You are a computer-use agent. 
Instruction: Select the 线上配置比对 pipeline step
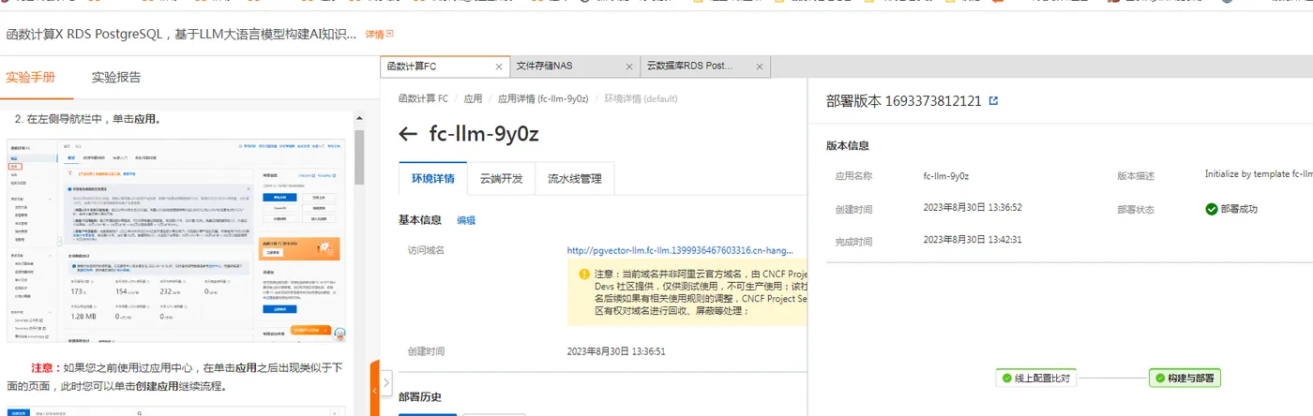[1036, 379]
